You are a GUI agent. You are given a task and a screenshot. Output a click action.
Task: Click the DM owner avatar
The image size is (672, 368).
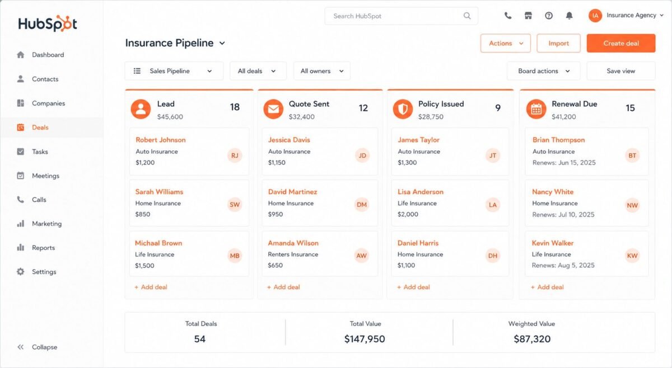362,205
